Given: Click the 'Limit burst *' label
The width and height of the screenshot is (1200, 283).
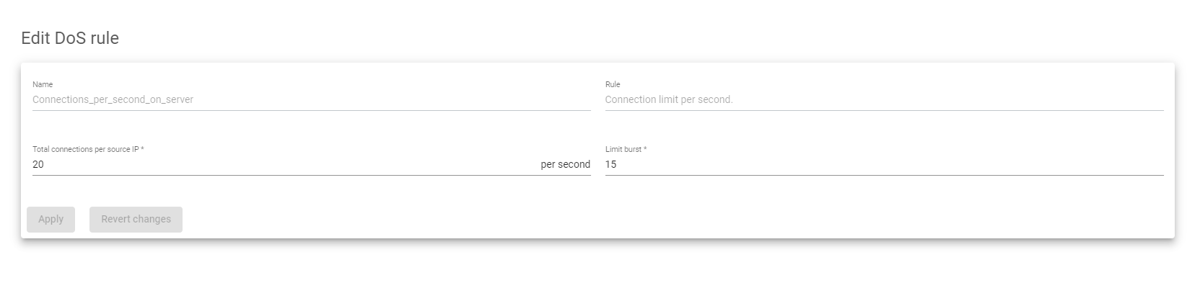Looking at the screenshot, I should [x=626, y=149].
